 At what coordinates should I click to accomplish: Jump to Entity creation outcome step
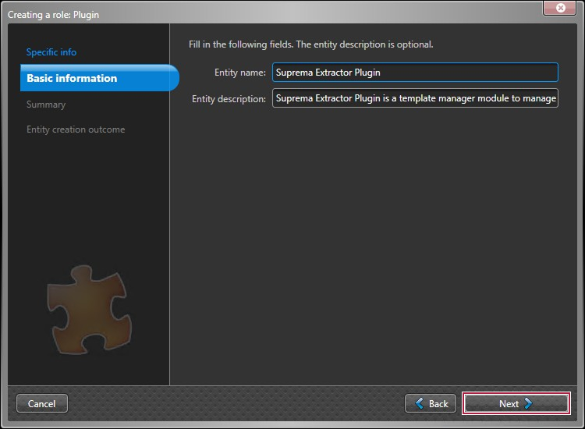[76, 129]
